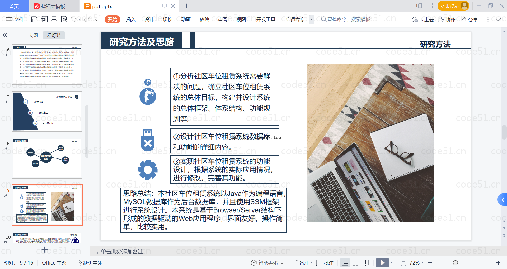Image resolution: width=507 pixels, height=269 pixels.
Task: Start slideshow with play button
Action: 382,263
